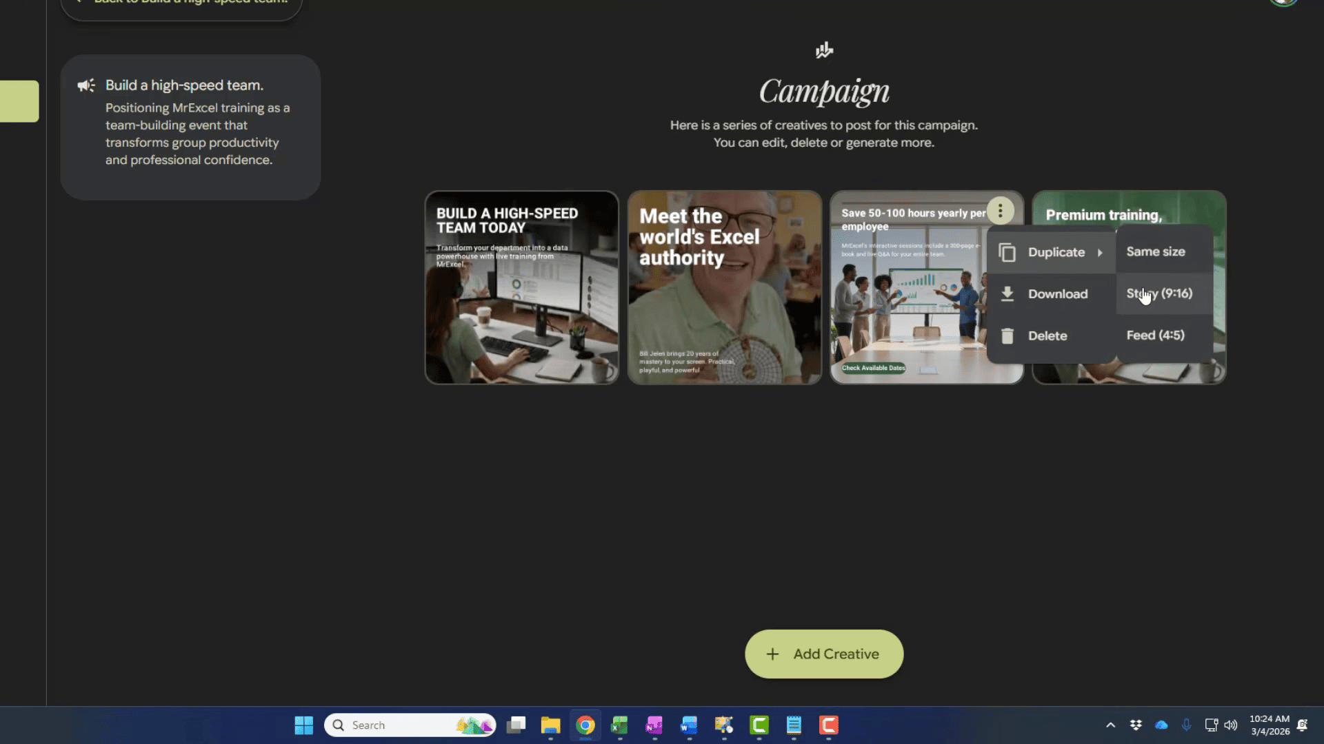1324x744 pixels.
Task: Open the Build a High-Speed Team Today creative
Action: 521,287
